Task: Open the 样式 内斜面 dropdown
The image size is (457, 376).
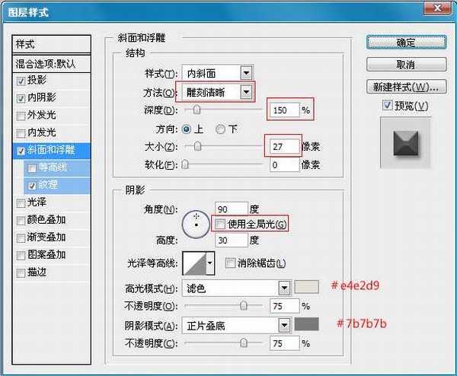Action: coord(245,73)
